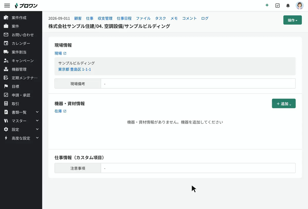Click the 目標 flag icon
Viewport: 308px width, 209px height.
click(6, 86)
